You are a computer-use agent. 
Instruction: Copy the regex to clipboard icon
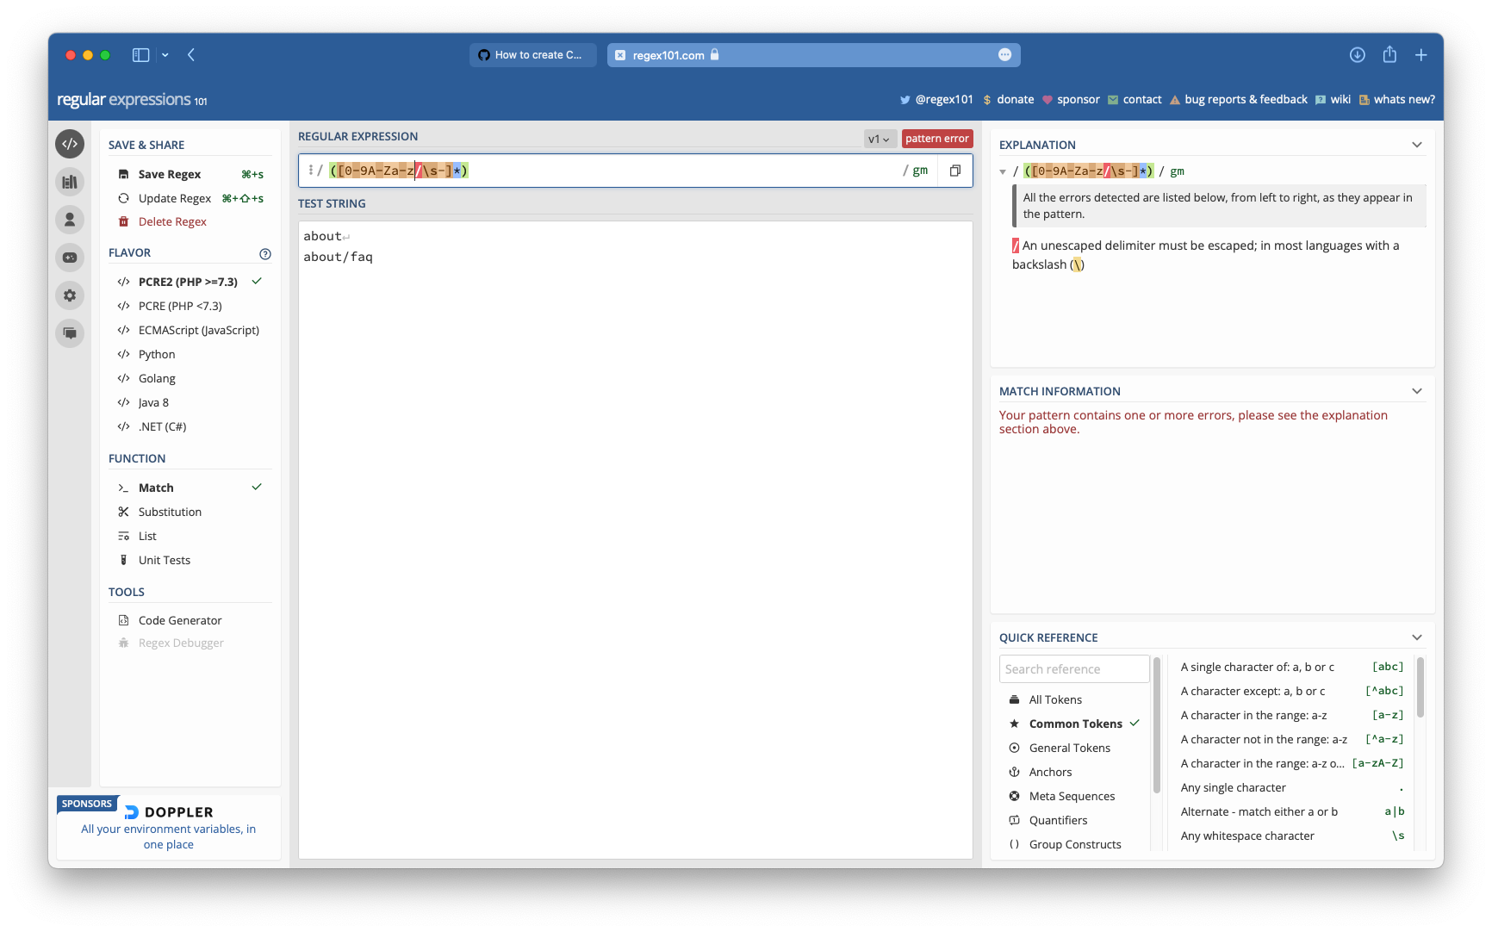[x=955, y=171]
